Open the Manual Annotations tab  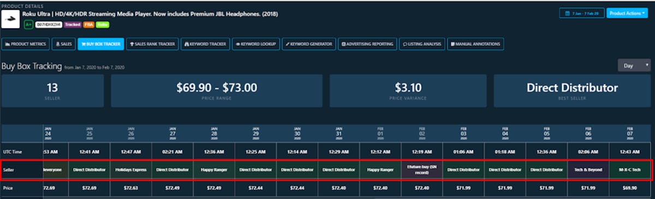coord(475,44)
